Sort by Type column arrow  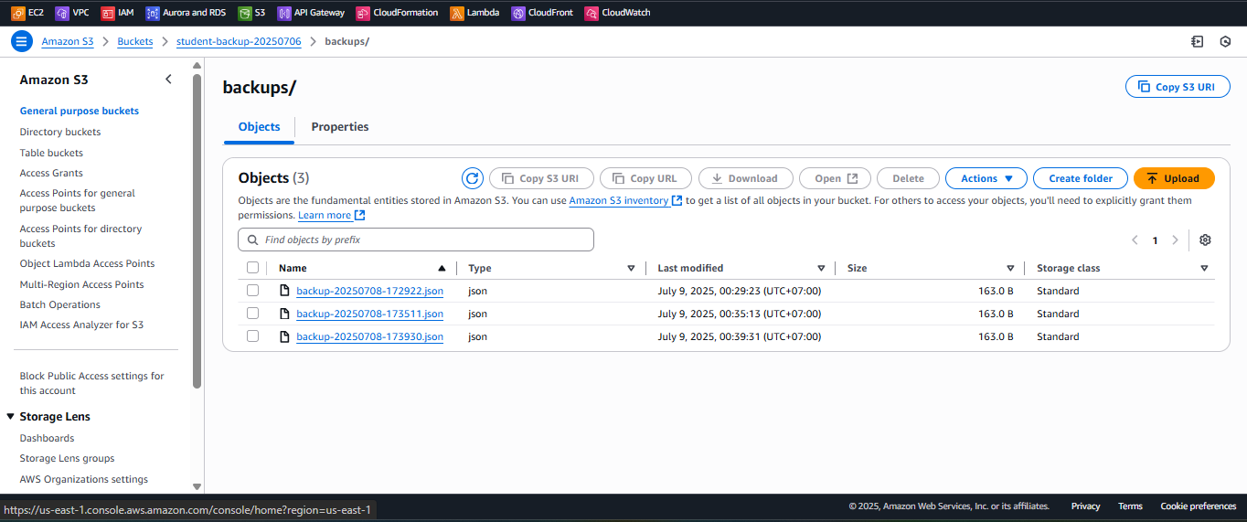pyautogui.click(x=631, y=269)
